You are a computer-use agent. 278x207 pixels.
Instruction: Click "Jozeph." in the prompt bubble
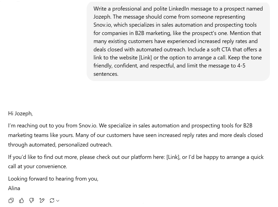[103, 17]
